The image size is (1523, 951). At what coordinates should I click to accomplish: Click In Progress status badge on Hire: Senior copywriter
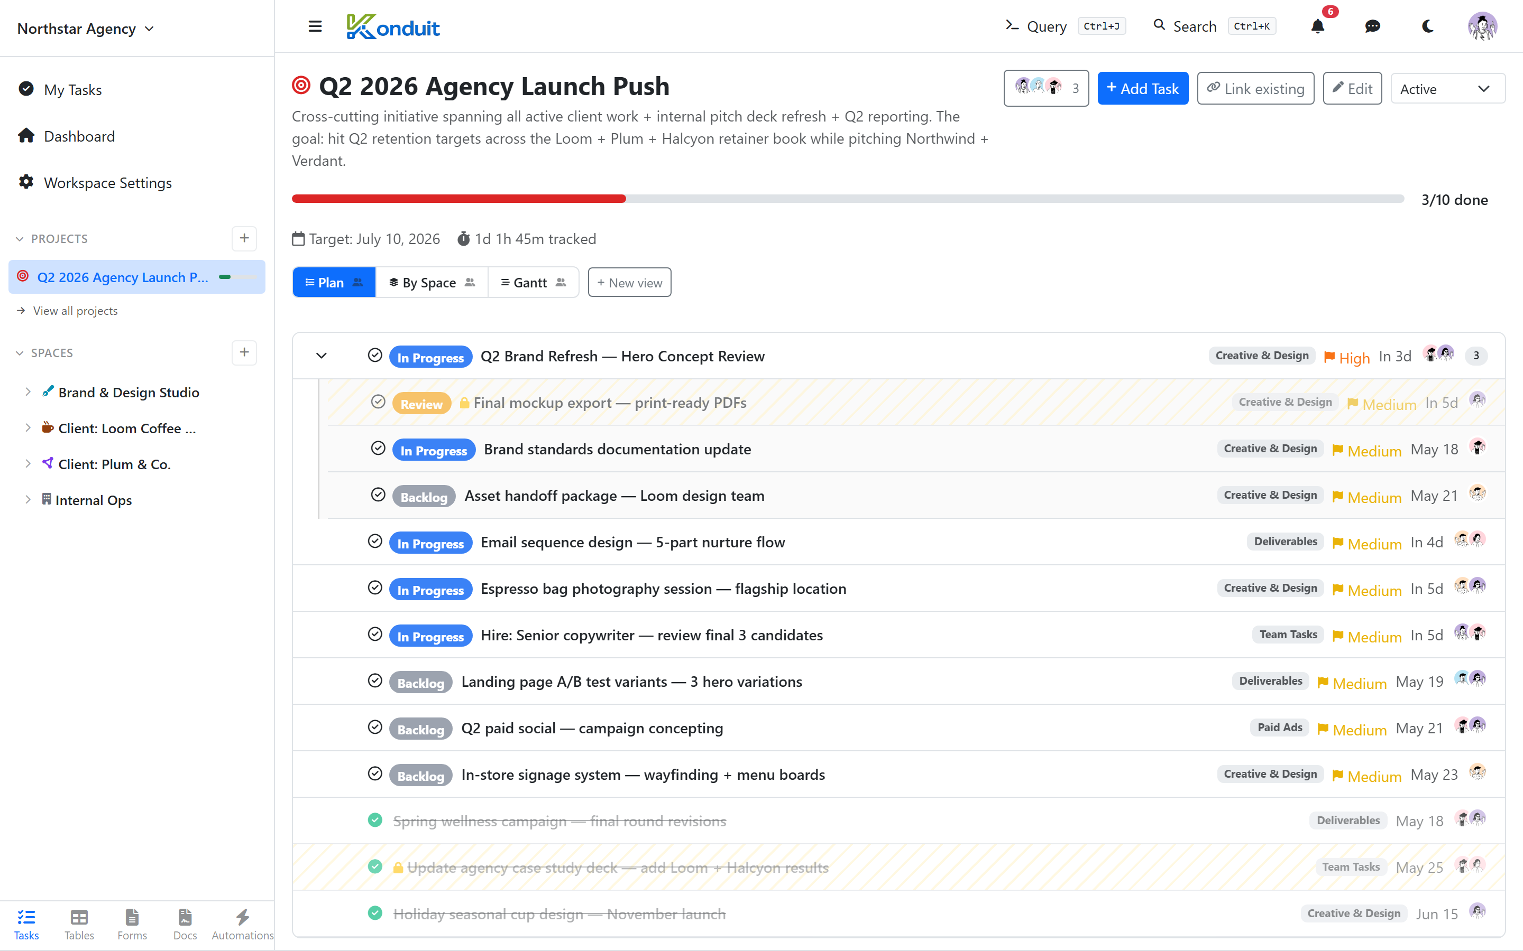pyautogui.click(x=430, y=636)
